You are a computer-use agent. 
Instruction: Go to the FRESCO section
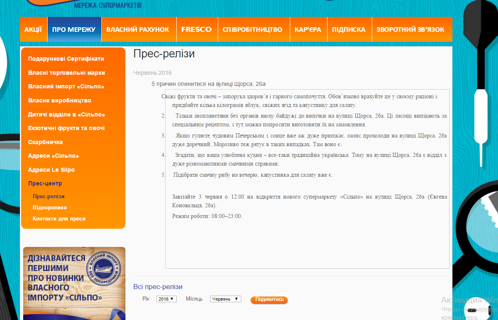[x=196, y=30]
